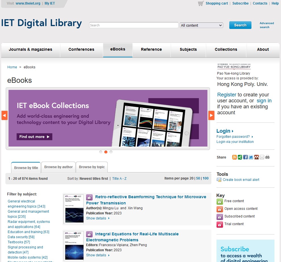
Task: Share the page on Facebook
Action: point(245,157)
